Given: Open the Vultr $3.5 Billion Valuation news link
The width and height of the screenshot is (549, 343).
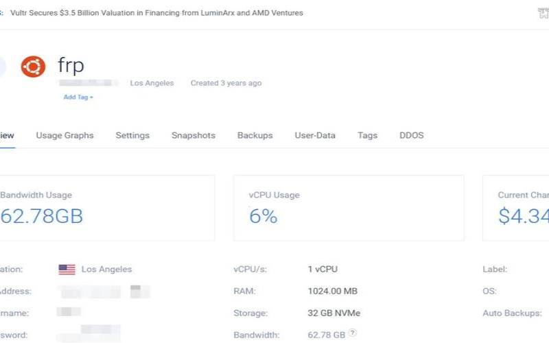Looking at the screenshot, I should (156, 13).
